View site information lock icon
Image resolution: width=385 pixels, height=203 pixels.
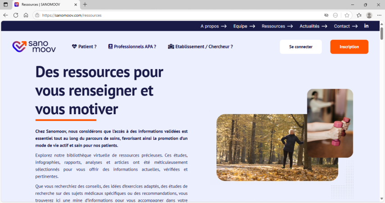[37, 15]
